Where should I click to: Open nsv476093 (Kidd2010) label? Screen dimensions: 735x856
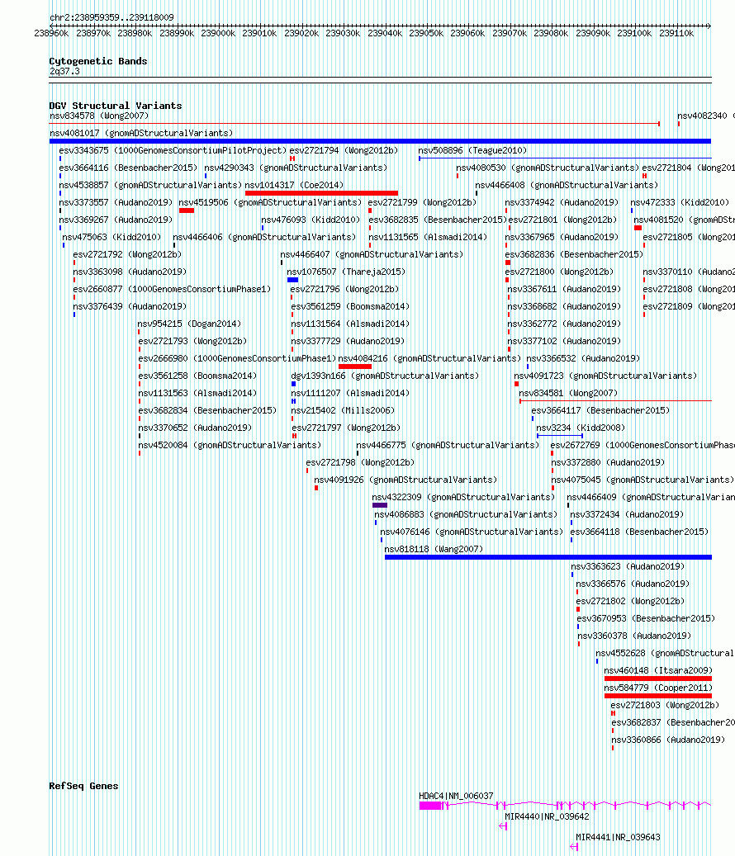pos(311,220)
